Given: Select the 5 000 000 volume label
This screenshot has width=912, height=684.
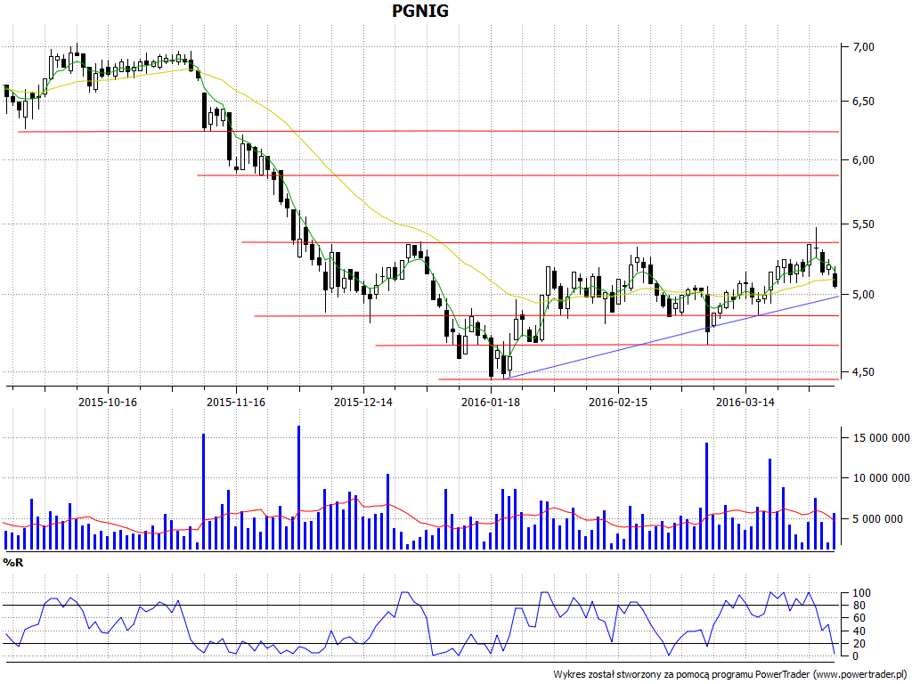Looking at the screenshot, I should [877, 519].
